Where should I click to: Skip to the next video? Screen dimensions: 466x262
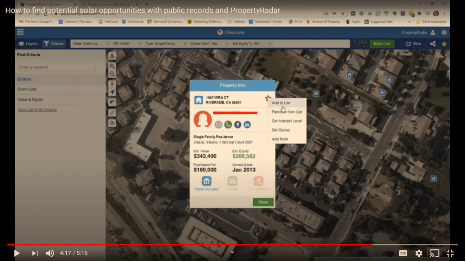(35, 253)
